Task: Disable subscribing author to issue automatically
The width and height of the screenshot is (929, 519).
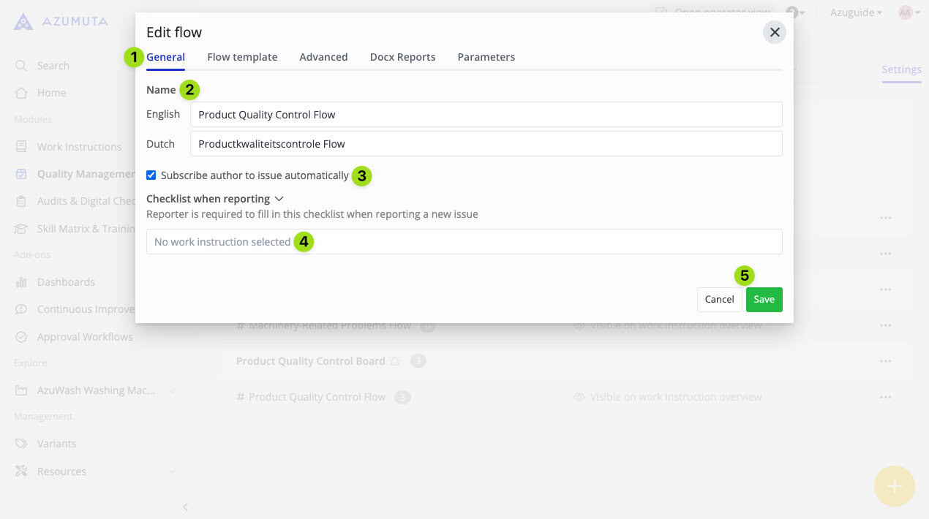Action: coord(151,175)
